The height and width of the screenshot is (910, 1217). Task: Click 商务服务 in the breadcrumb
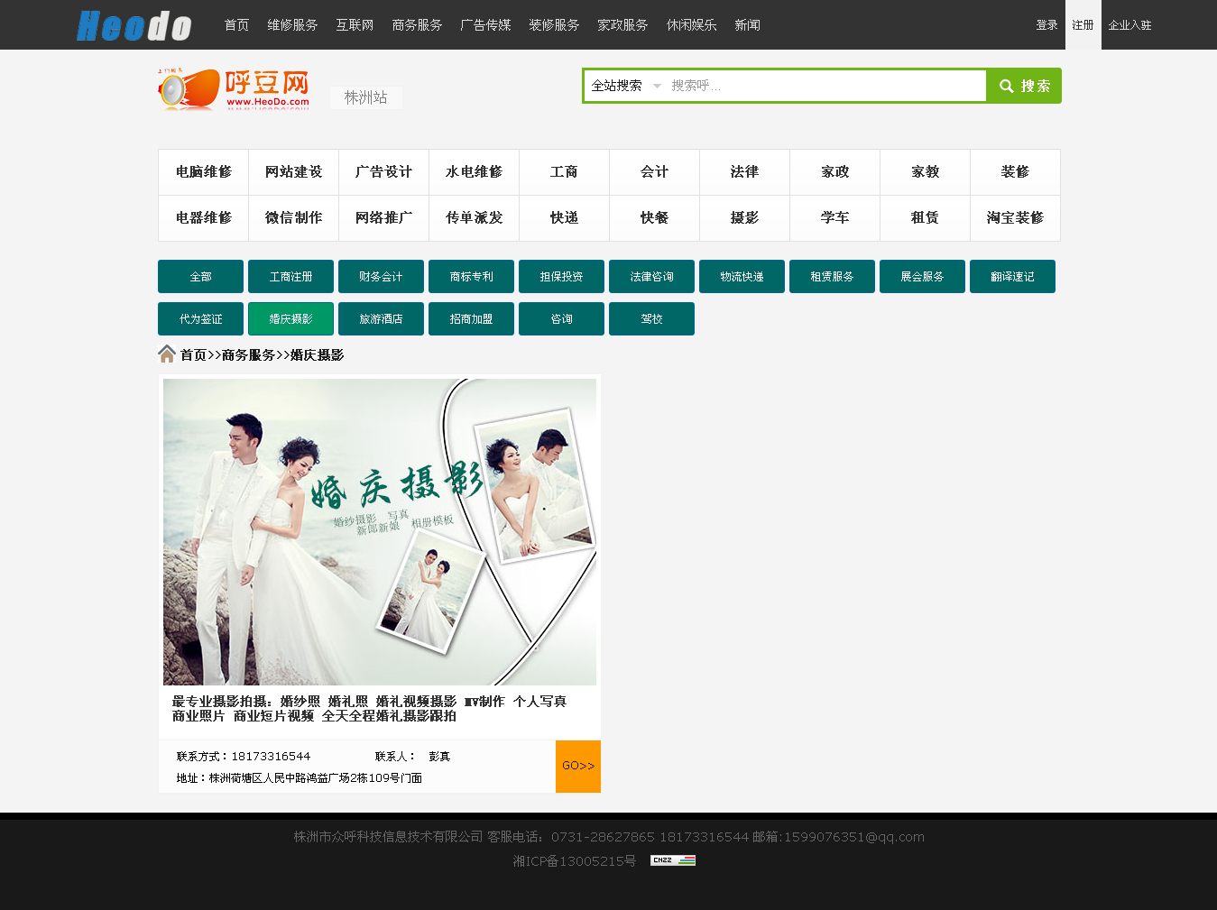(x=248, y=355)
